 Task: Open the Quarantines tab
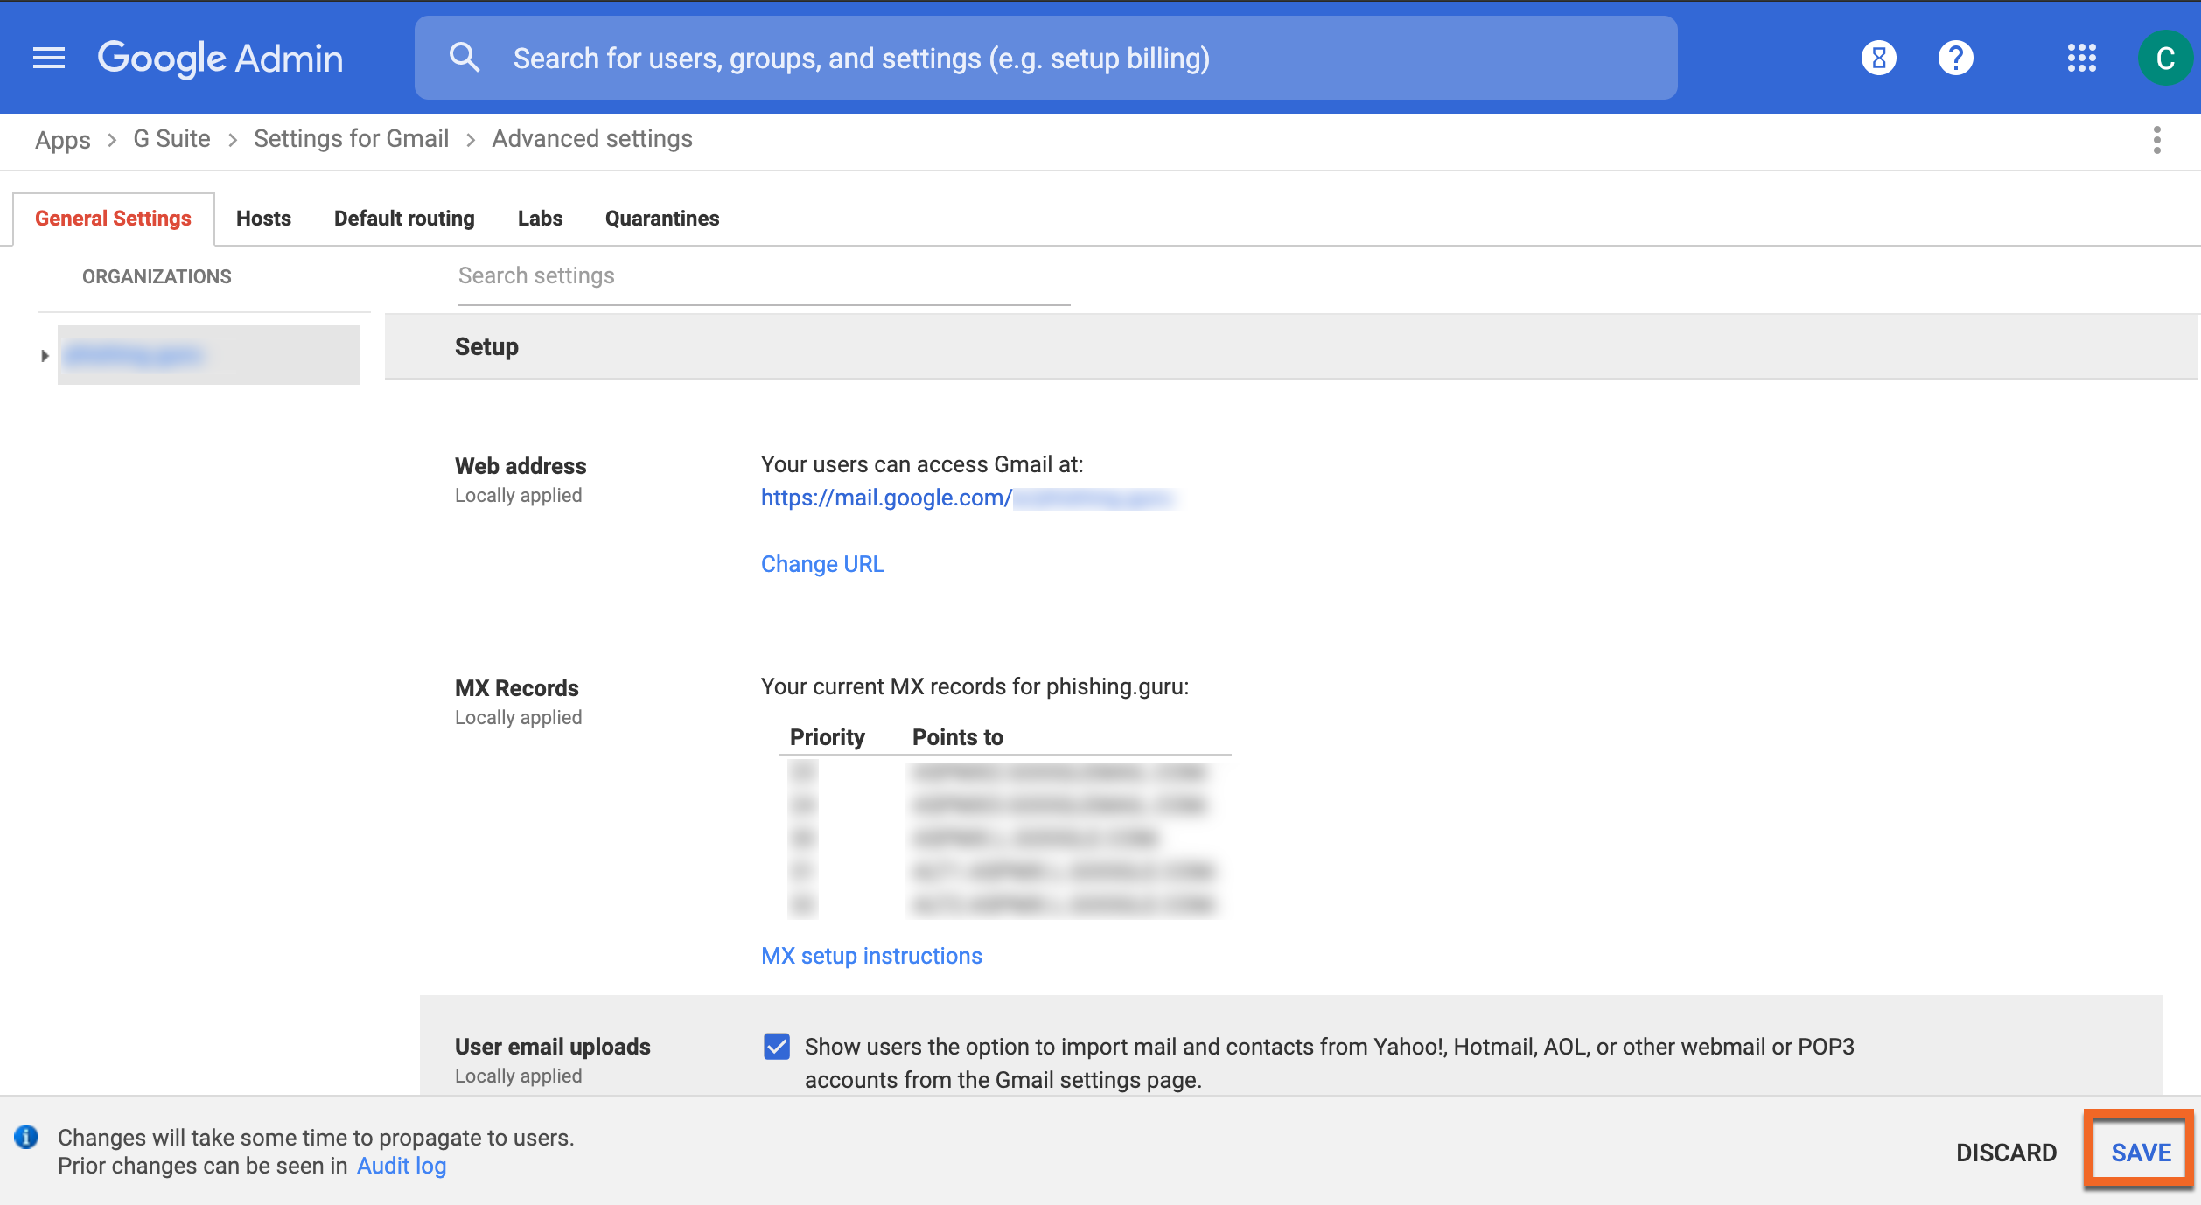tap(662, 219)
